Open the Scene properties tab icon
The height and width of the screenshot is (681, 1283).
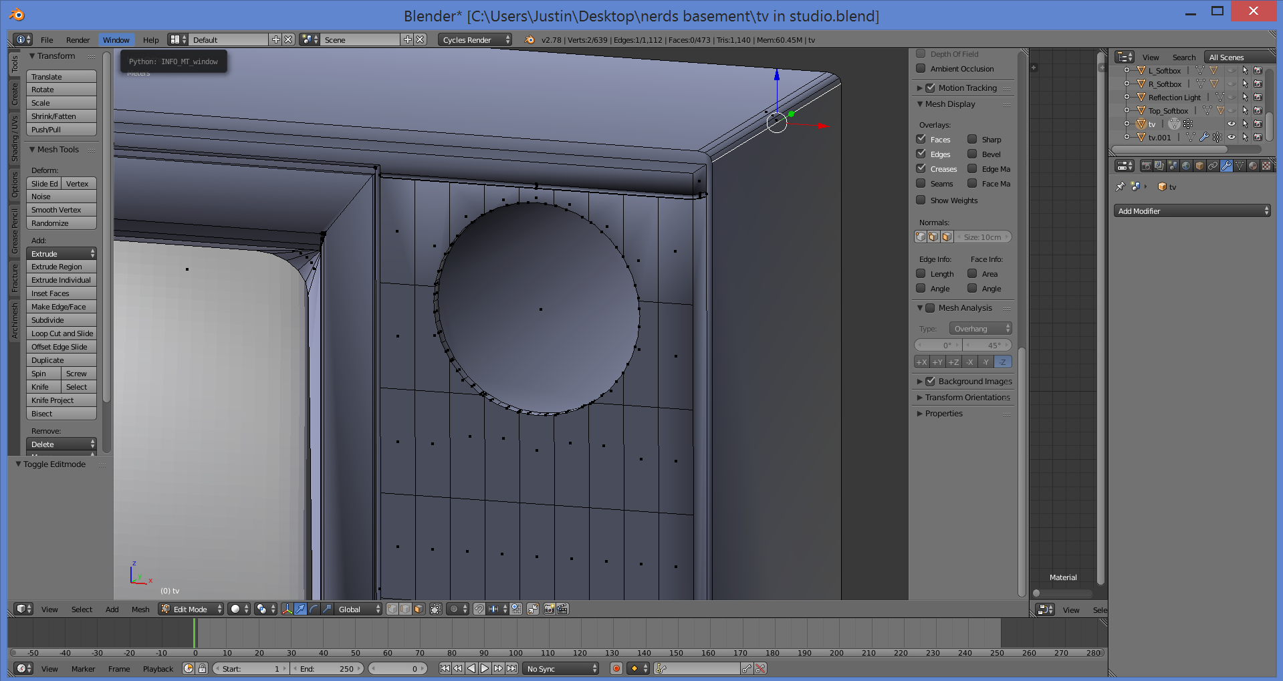point(1173,166)
